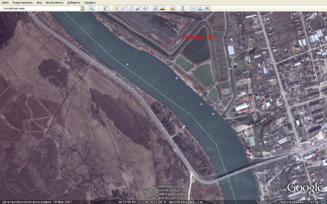The height and width of the screenshot is (204, 327).
Task: Print the current view using the printer icon
Action: tap(200, 8)
